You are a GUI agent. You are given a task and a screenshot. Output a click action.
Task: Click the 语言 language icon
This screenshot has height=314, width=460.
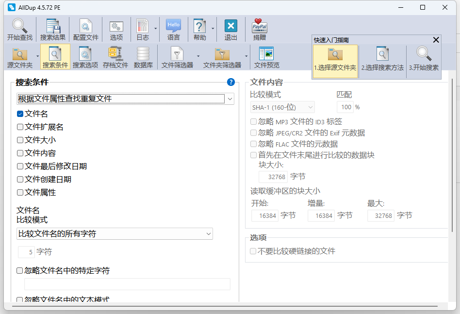click(173, 30)
